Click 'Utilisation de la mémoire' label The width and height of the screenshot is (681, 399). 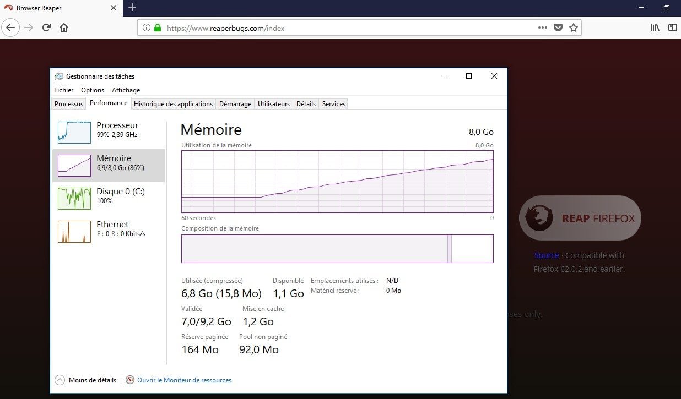(x=217, y=145)
